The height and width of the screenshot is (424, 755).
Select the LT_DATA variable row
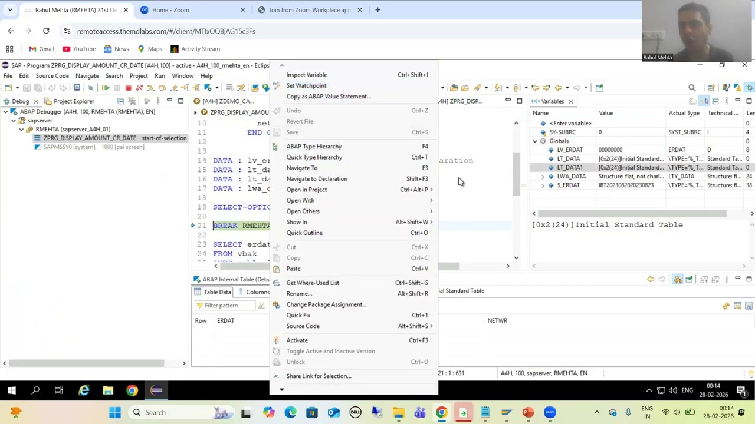tap(643, 159)
